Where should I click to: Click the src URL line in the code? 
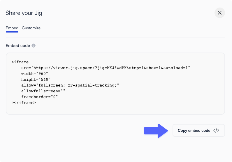[x=106, y=68]
